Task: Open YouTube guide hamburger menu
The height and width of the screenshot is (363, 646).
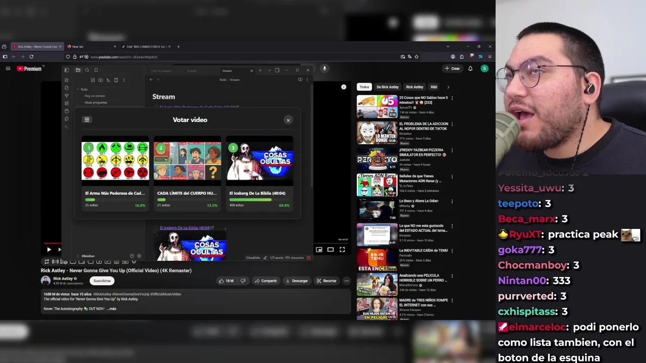Action: (8, 69)
